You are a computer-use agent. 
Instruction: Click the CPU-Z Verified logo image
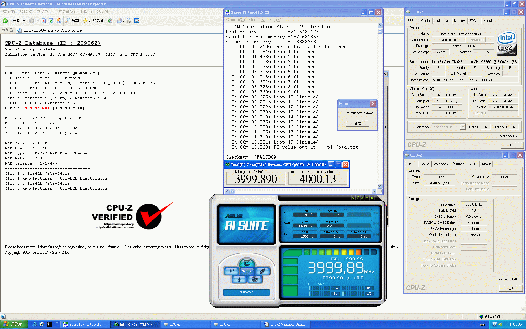(x=132, y=216)
